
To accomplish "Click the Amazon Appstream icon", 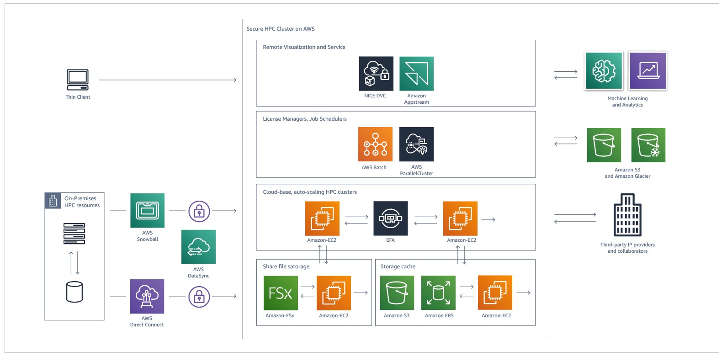I will click(416, 74).
